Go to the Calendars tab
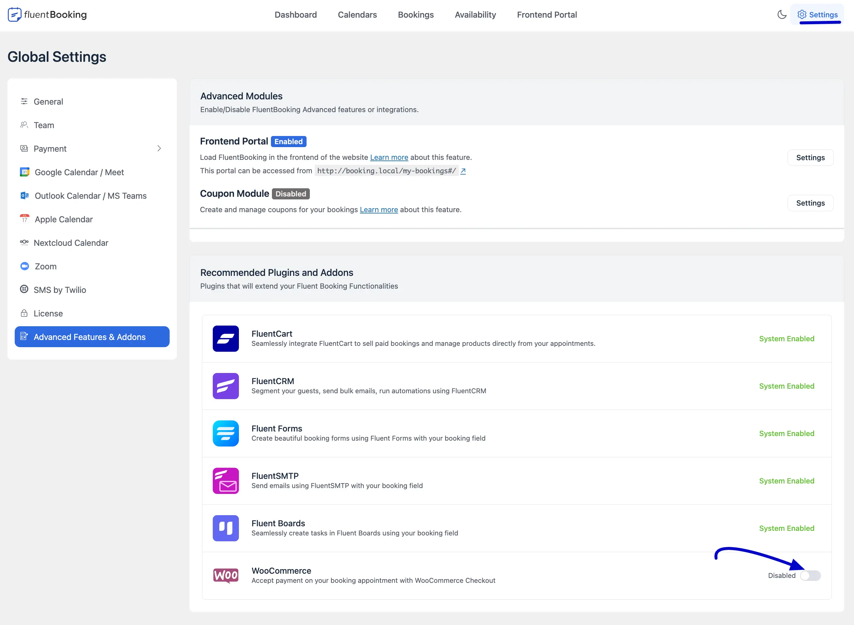This screenshot has height=625, width=854. tap(357, 15)
